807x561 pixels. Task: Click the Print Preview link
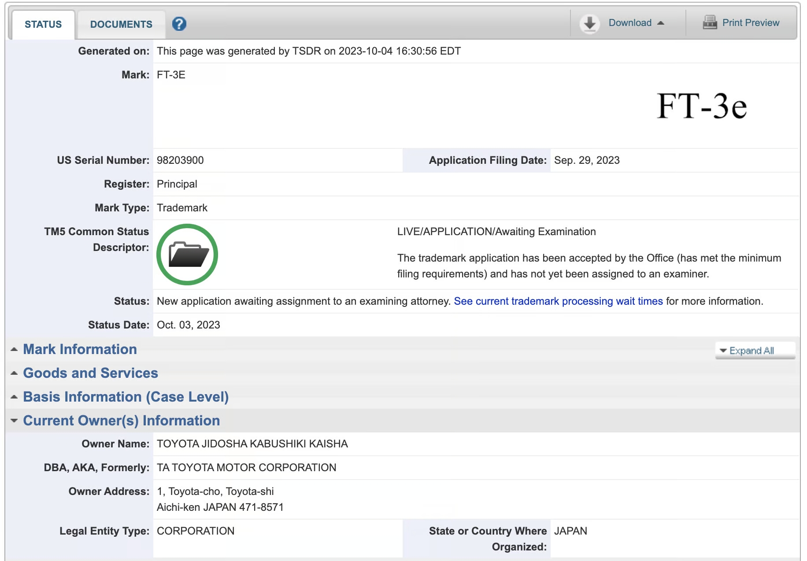[751, 23]
